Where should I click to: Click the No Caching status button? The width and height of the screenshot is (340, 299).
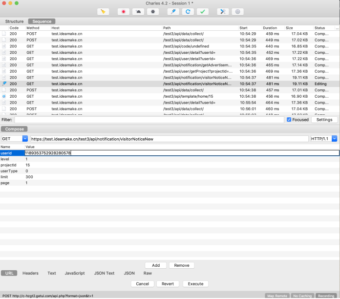tap(302, 296)
